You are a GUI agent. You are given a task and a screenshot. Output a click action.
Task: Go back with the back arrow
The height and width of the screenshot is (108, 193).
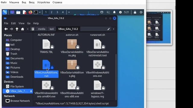click(x=6, y=29)
